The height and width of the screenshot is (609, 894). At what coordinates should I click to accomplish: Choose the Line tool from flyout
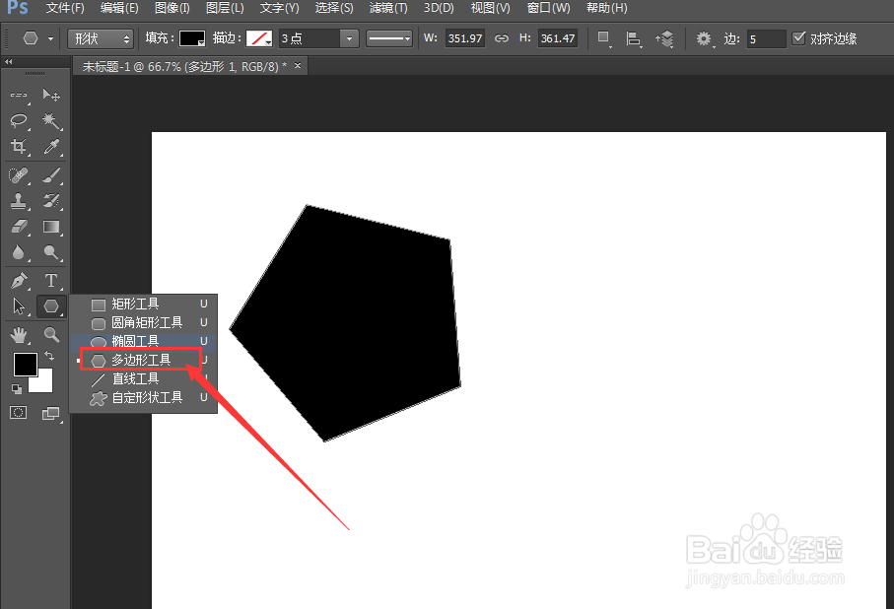(143, 378)
